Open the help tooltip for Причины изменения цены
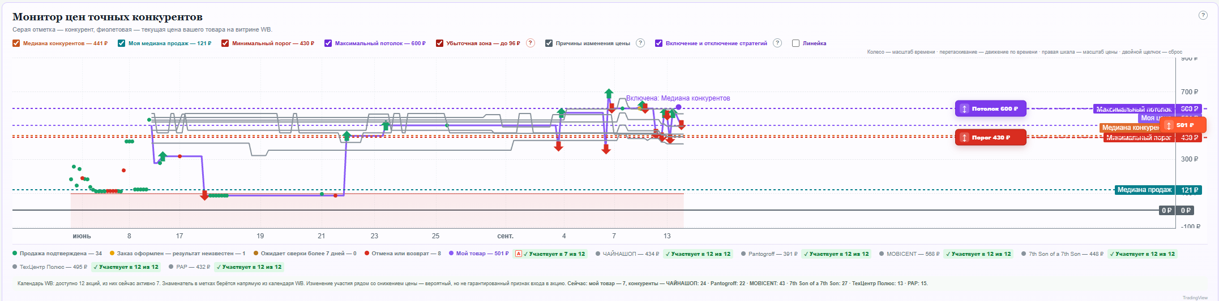The height and width of the screenshot is (301, 1219). click(640, 43)
